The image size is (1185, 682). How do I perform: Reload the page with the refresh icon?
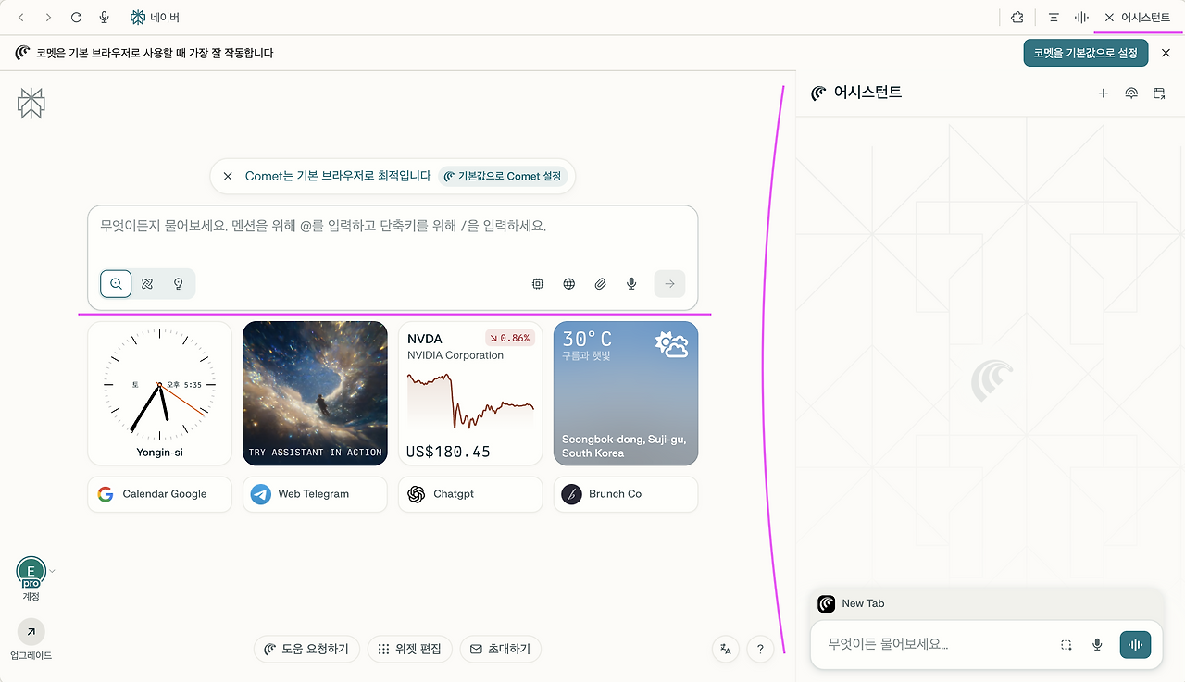click(x=77, y=18)
